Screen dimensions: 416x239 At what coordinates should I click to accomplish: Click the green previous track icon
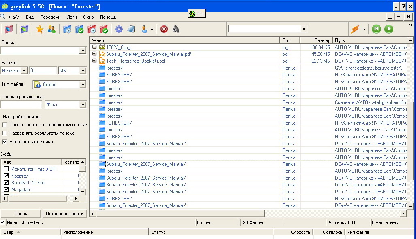point(376,29)
